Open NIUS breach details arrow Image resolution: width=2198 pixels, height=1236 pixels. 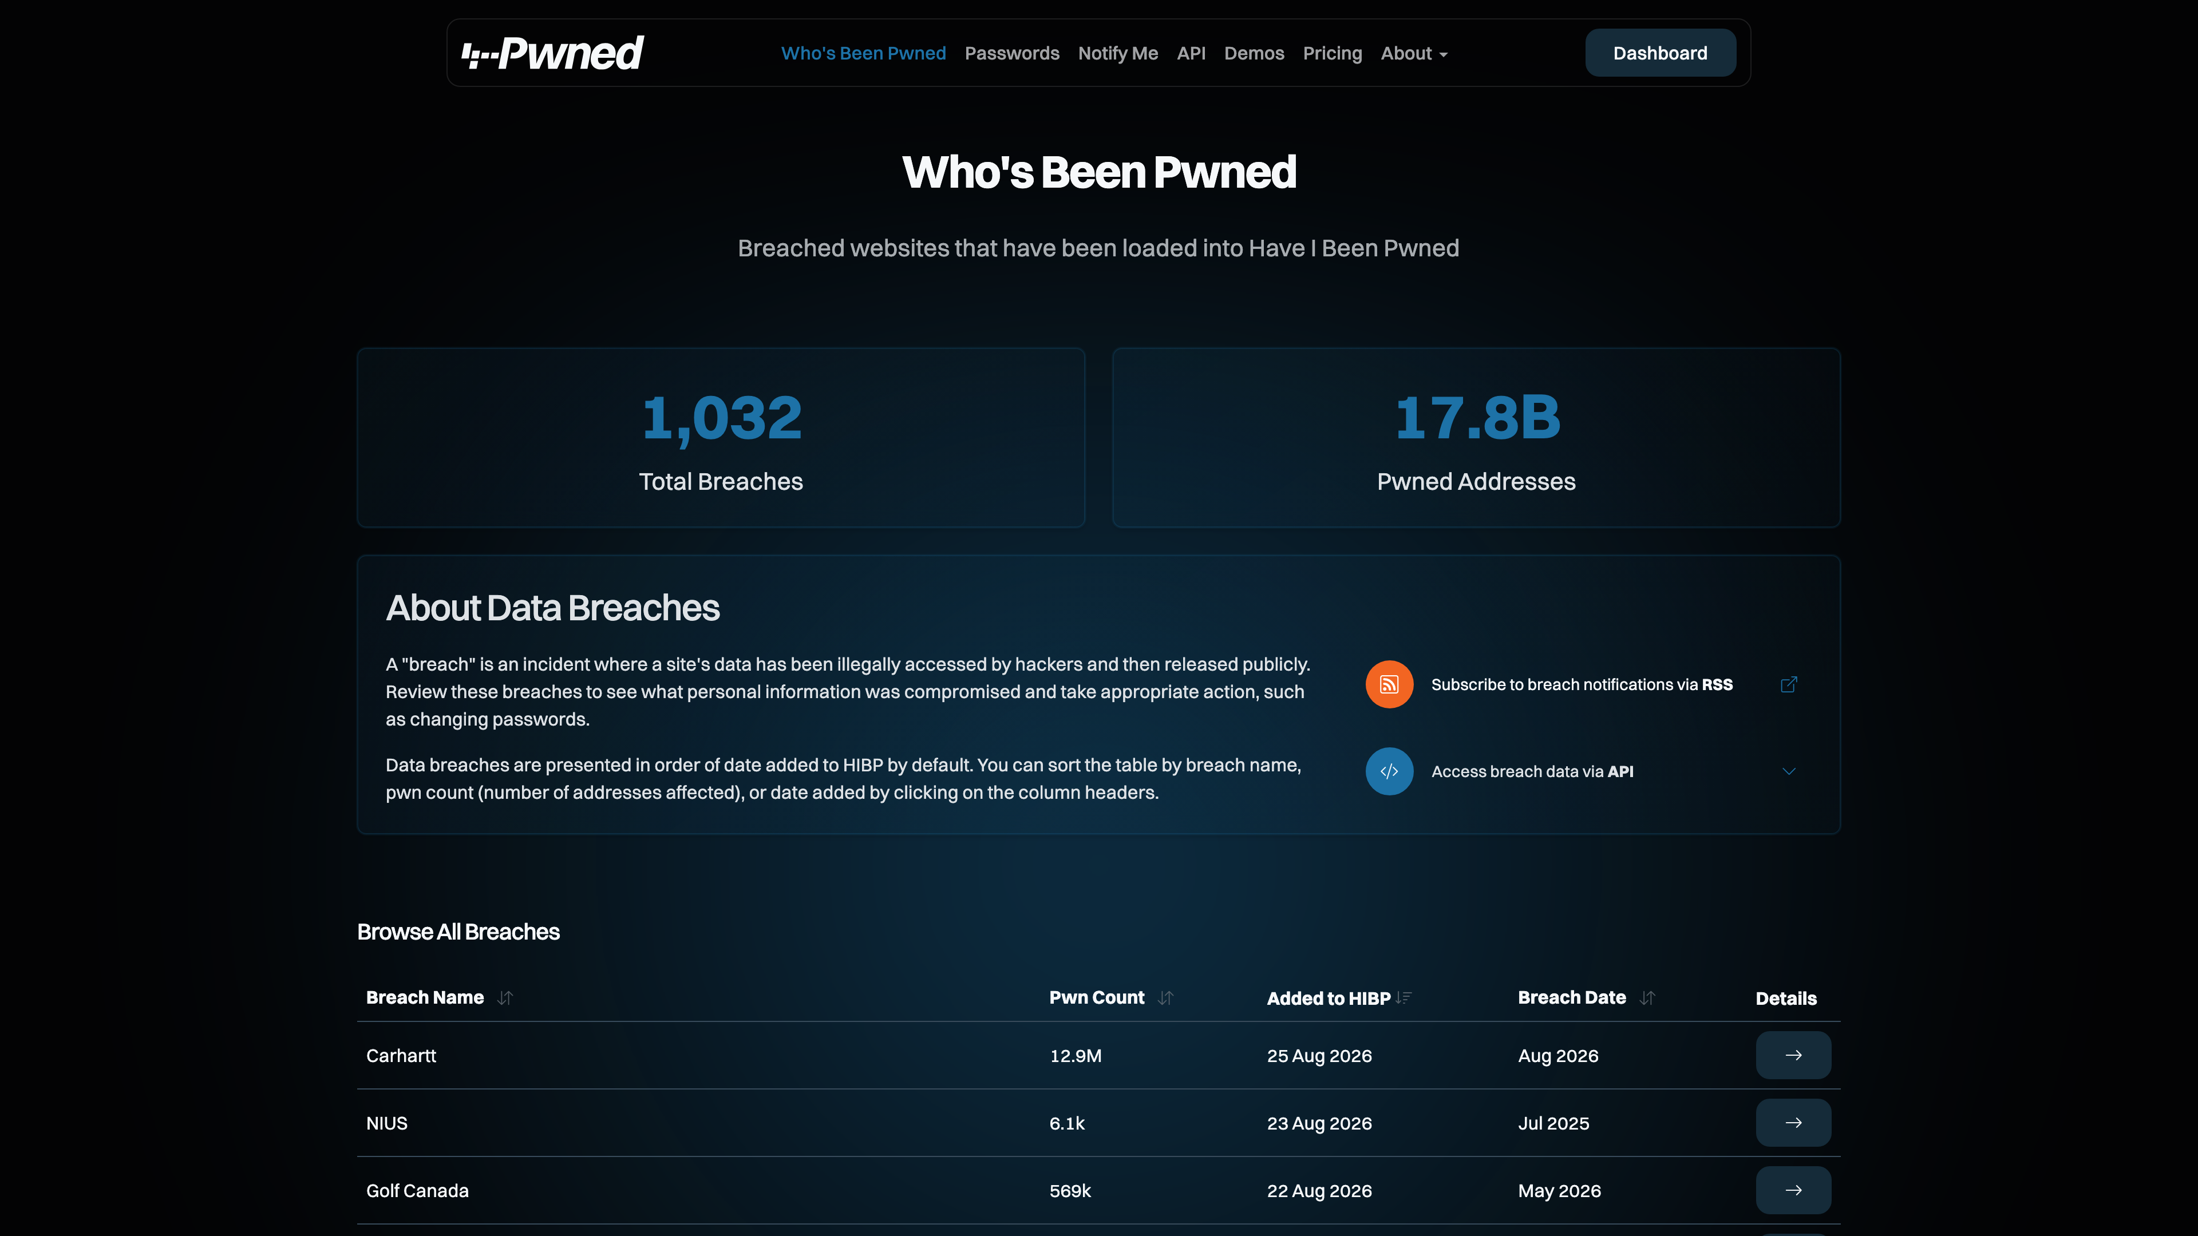[x=1793, y=1123]
